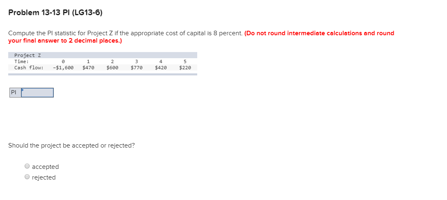Click the "Project Z" table header
The height and width of the screenshot is (200, 447).
(x=28, y=55)
